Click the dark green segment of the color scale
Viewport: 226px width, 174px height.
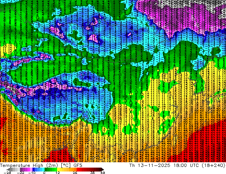(x=46, y=169)
